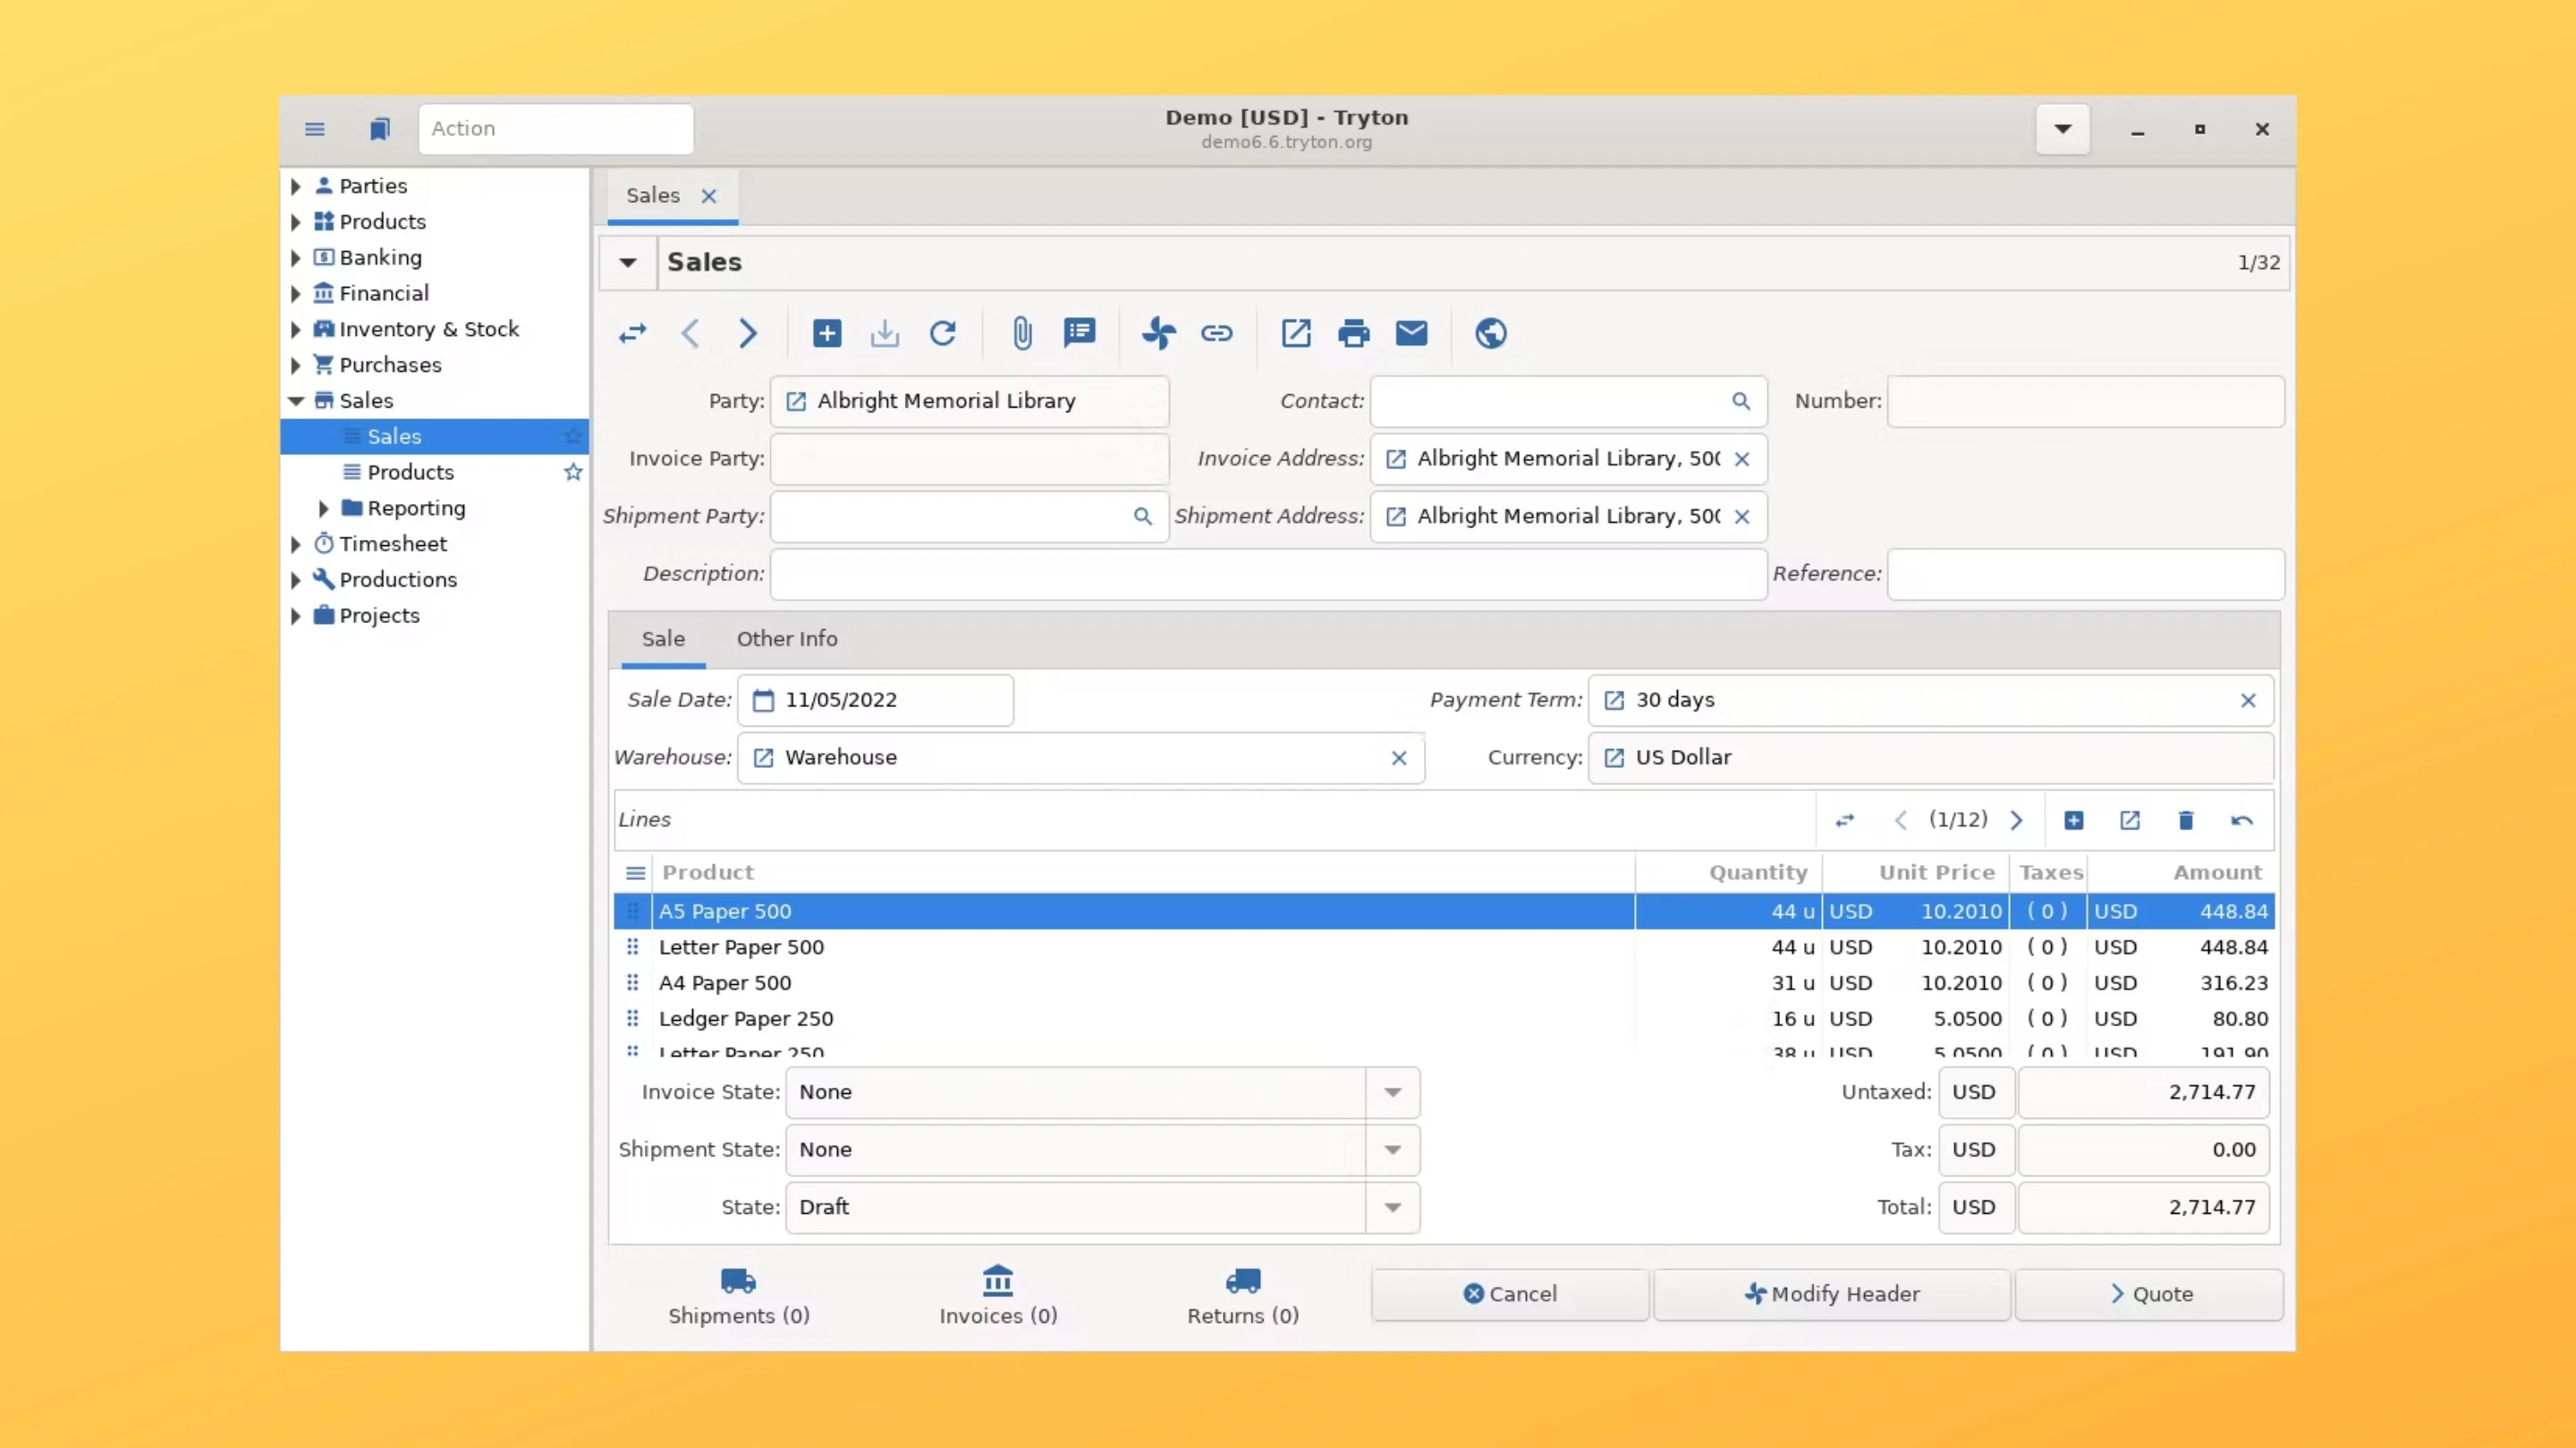Open the State dropdown showing Draft
The height and width of the screenshot is (1448, 2576).
[1392, 1208]
